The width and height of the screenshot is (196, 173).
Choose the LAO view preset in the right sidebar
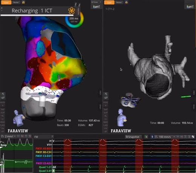tap(106, 125)
